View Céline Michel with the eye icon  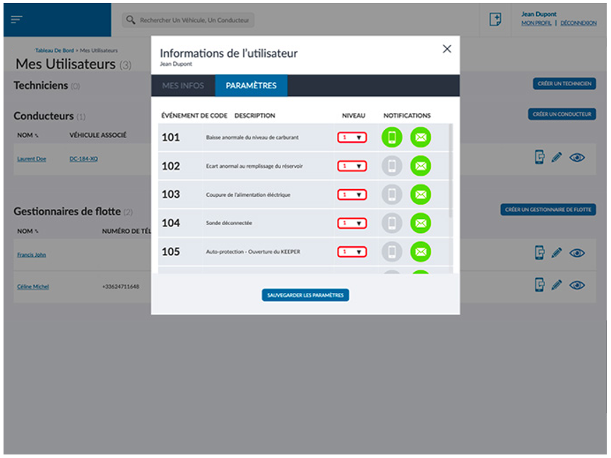pos(577,285)
